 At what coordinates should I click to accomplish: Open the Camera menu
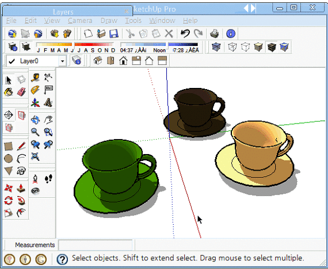tap(80, 21)
